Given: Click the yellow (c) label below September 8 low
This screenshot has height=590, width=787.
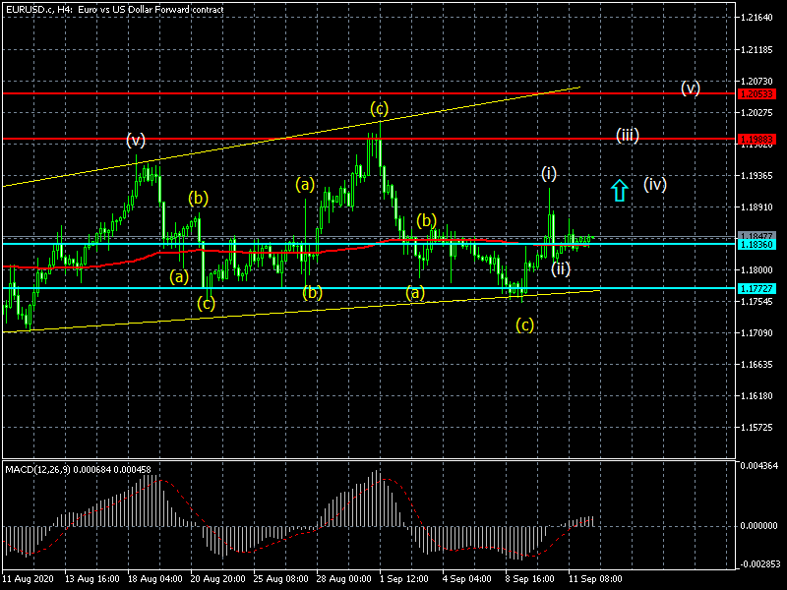Looking at the screenshot, I should tap(525, 324).
